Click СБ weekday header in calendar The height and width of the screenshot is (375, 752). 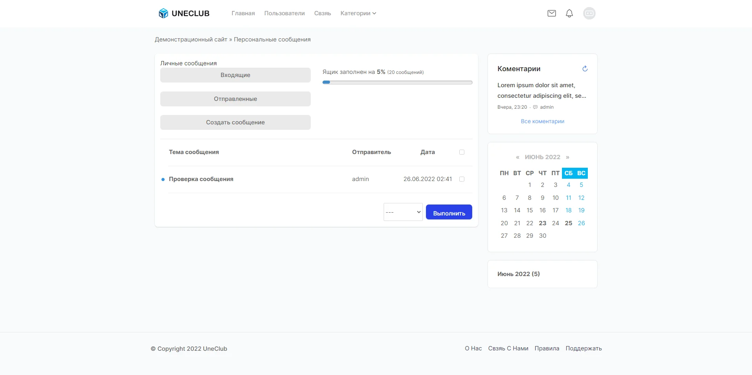coord(568,173)
